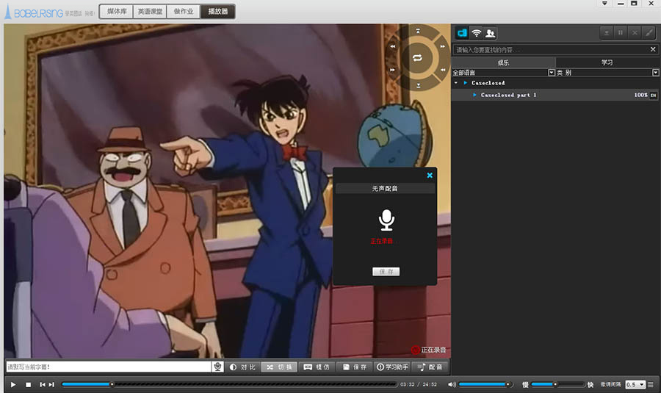Viewport: 661px width, 393px height.
Task: Click the video progress bar
Action: tap(229, 384)
